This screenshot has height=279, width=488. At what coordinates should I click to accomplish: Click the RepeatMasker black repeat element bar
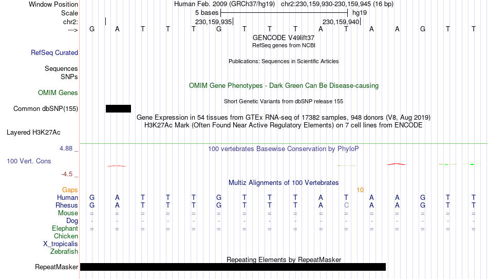coord(233,267)
